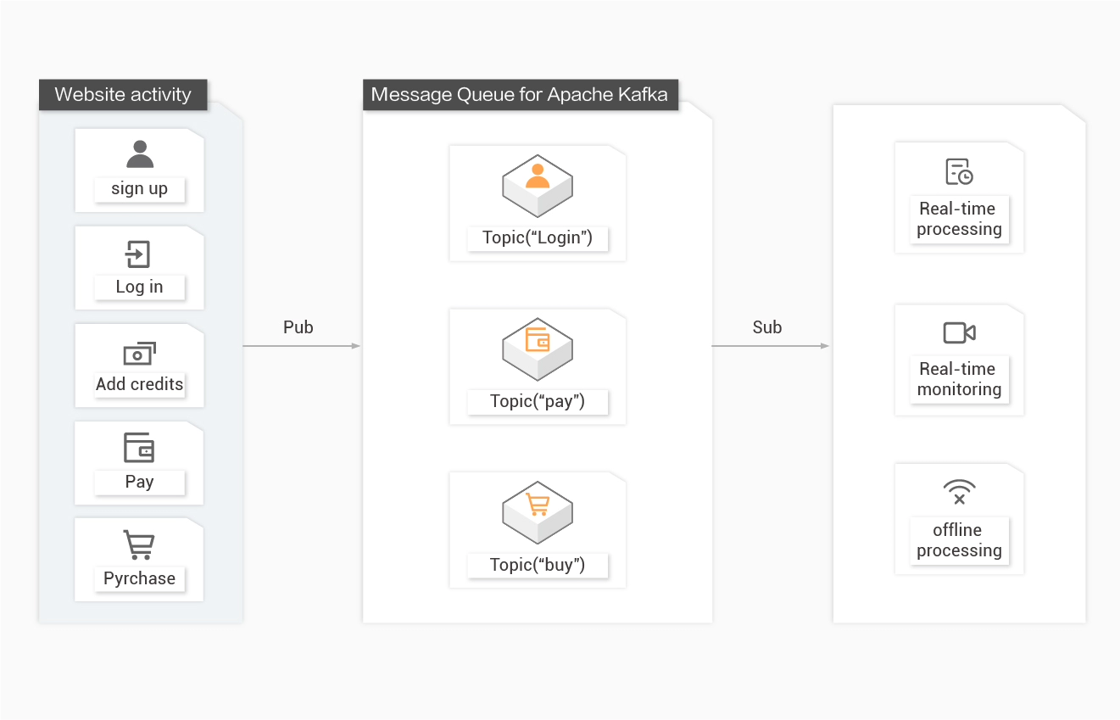Viewport: 1120px width, 720px height.
Task: Click the Topic("buy") label
Action: [538, 565]
